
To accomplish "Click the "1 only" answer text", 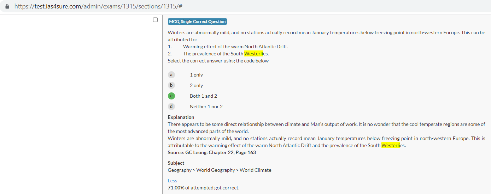I will (196, 75).
